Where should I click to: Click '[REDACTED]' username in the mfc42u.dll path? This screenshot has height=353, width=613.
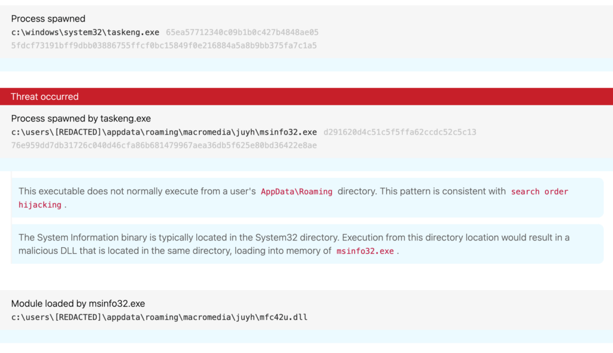78,317
